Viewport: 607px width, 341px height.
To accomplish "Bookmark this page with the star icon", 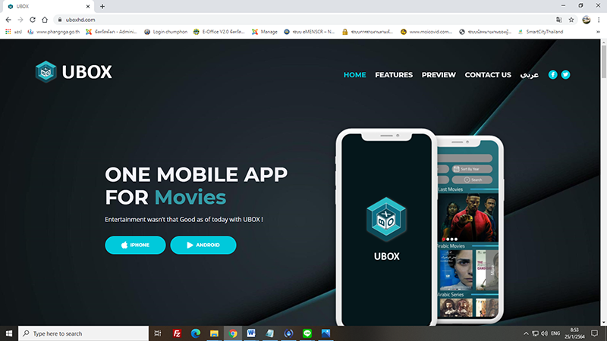I will pyautogui.click(x=571, y=20).
